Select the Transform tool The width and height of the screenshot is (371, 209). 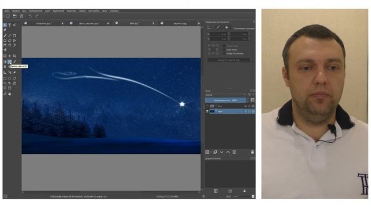(5, 56)
